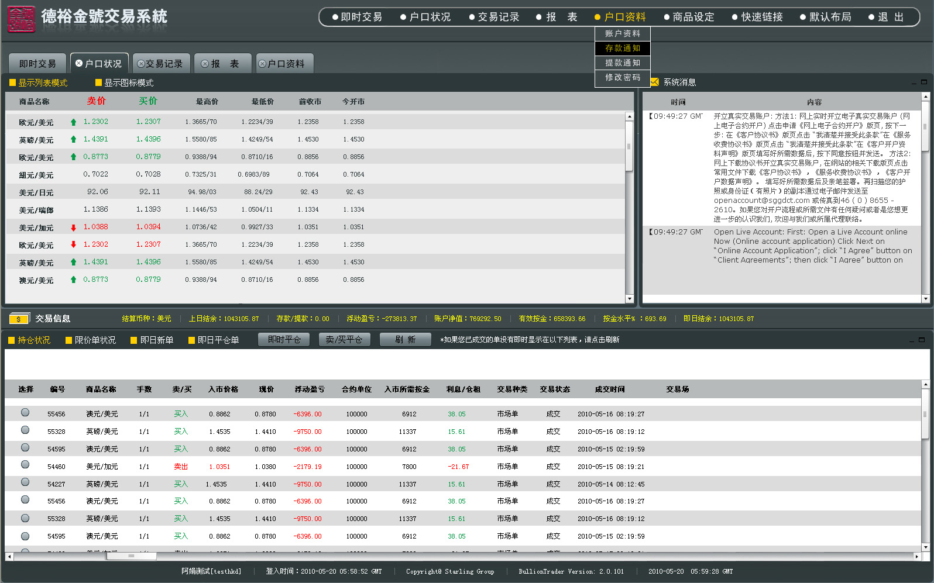Screen dimensions: 934x583
Task: Open 交易记录 in the top navigation bar
Action: [x=494, y=17]
